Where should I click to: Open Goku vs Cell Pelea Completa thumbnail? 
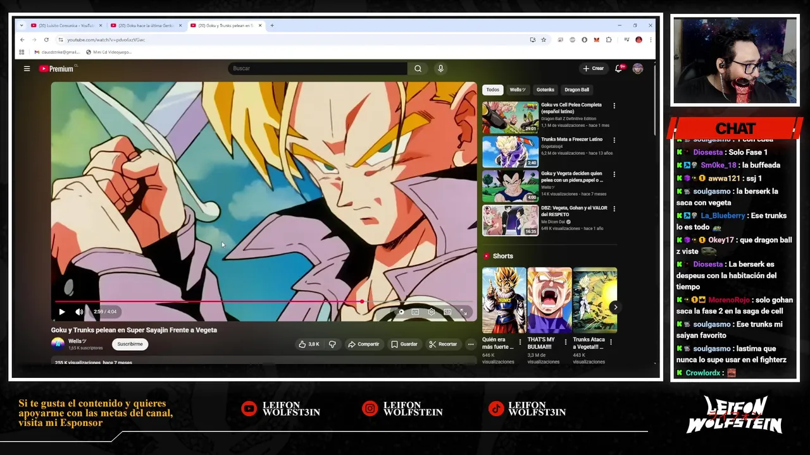(x=510, y=117)
